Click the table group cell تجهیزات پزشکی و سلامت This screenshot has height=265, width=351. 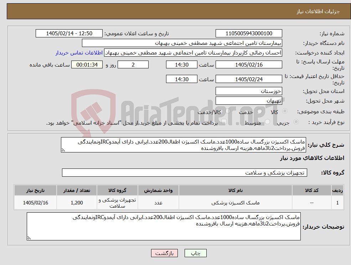117,203
